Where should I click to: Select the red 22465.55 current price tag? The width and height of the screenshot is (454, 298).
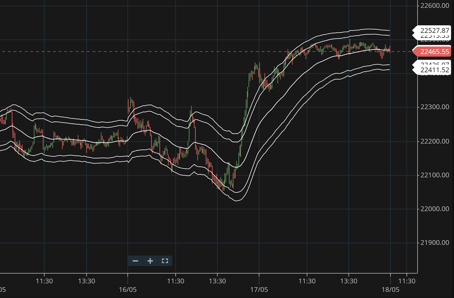click(434, 52)
